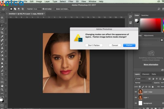Select the Crop tool
The width and height of the screenshot is (164, 109).
(2, 33)
